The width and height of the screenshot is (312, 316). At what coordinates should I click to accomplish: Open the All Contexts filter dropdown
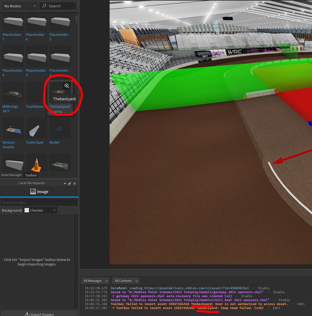pyautogui.click(x=125, y=281)
